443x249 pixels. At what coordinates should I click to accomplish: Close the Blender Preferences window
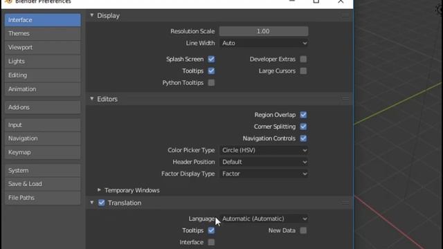point(341,1)
